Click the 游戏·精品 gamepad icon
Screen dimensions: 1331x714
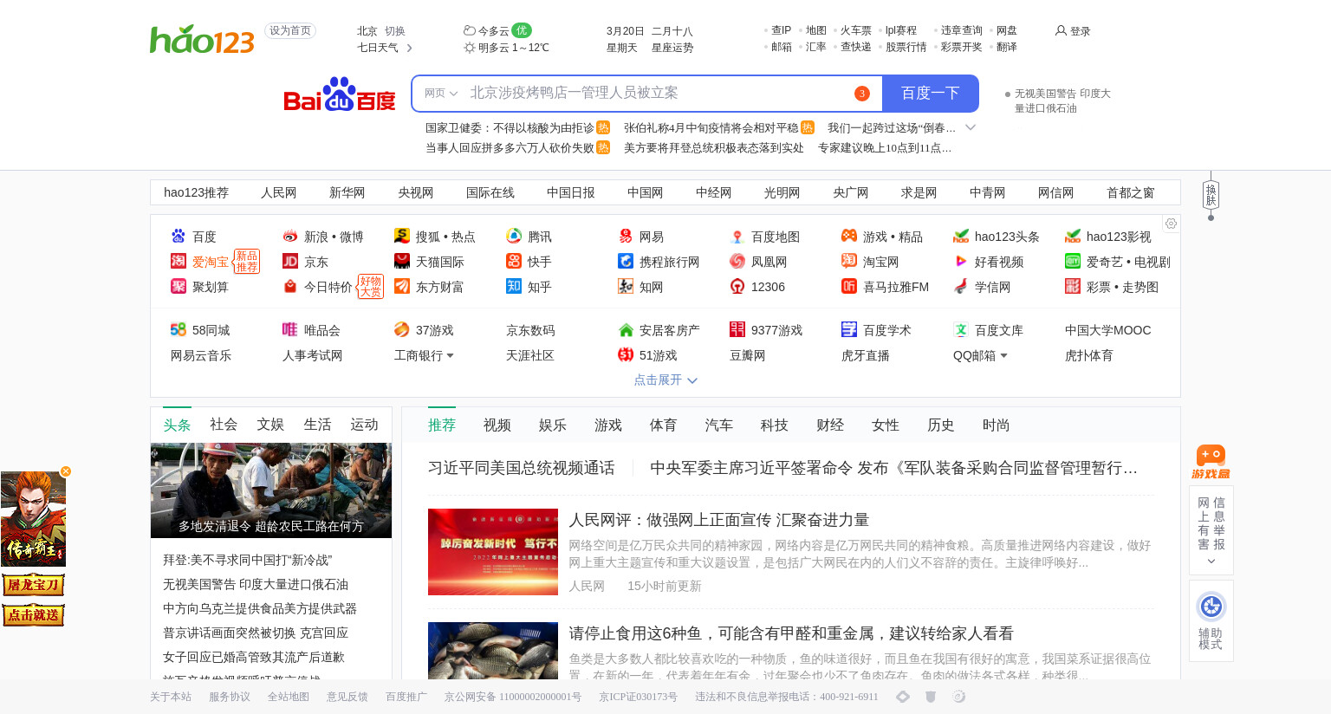(849, 236)
